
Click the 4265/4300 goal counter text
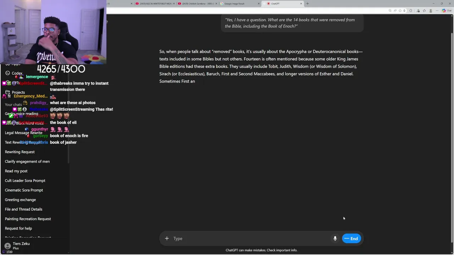(61, 69)
